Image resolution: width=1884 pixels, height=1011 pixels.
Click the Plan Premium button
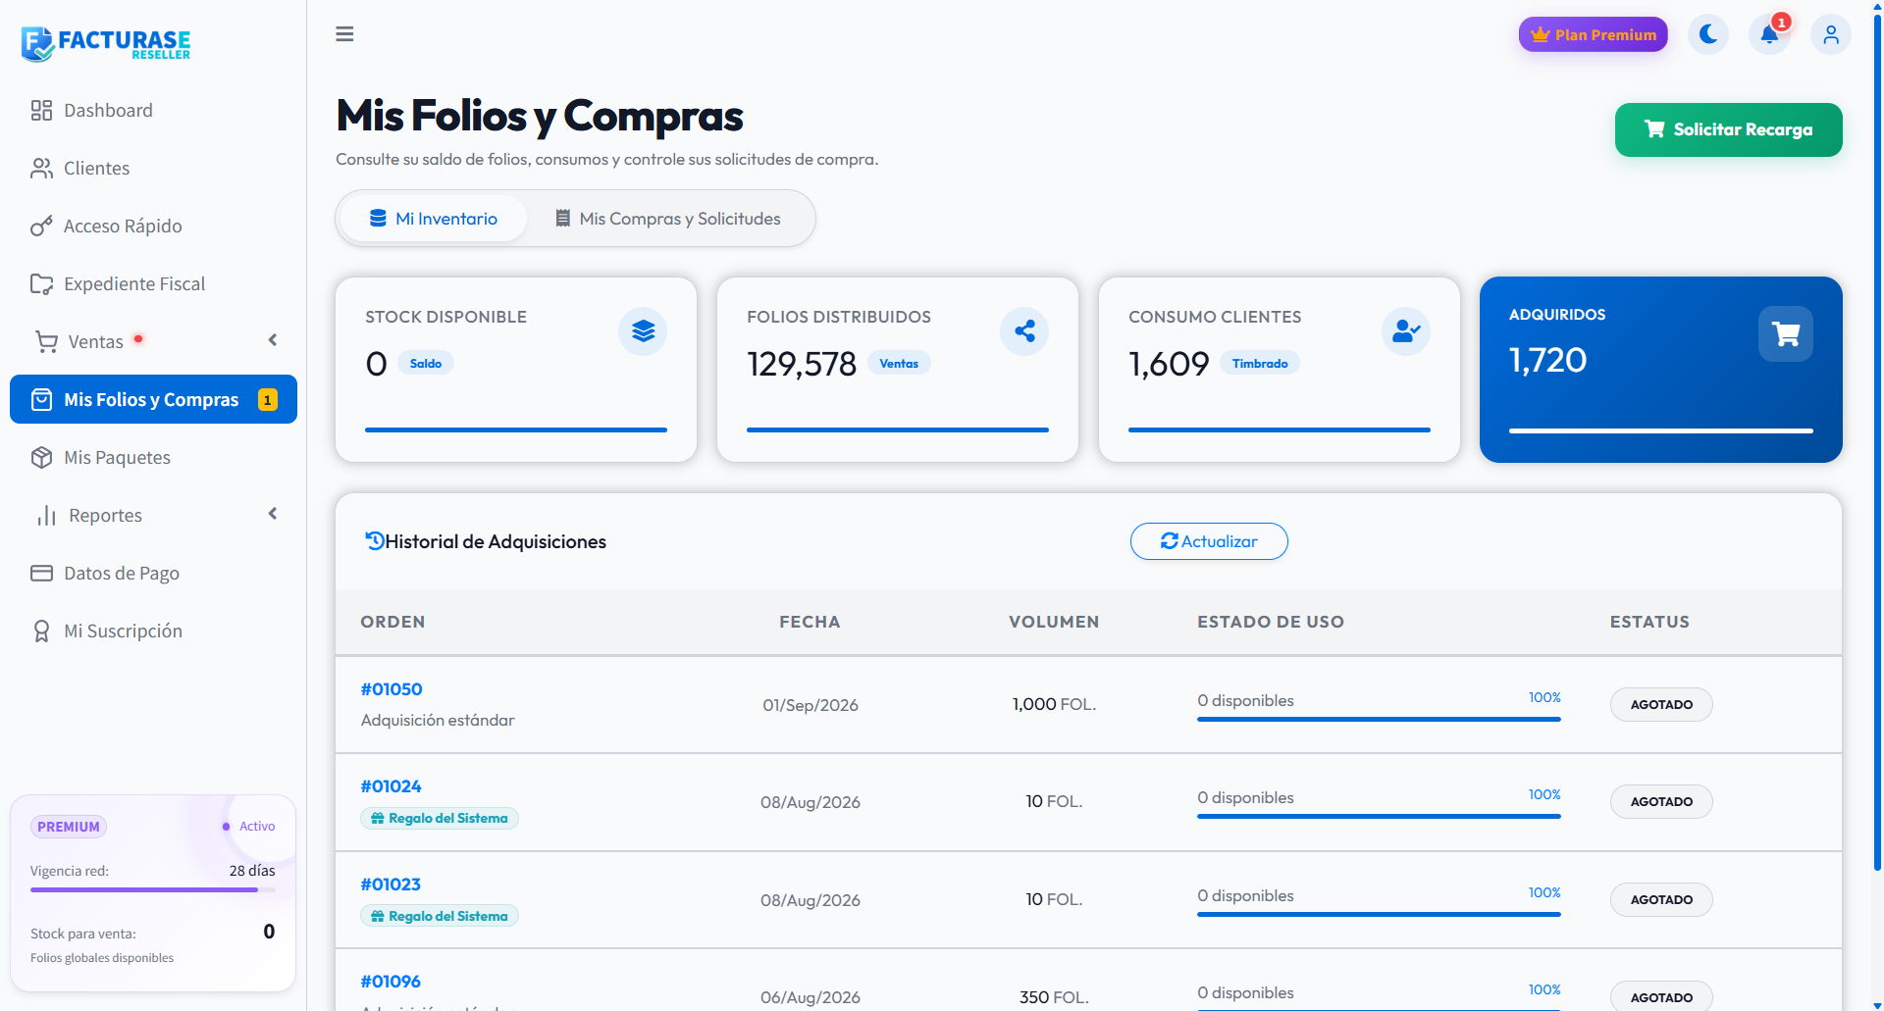pyautogui.click(x=1593, y=34)
